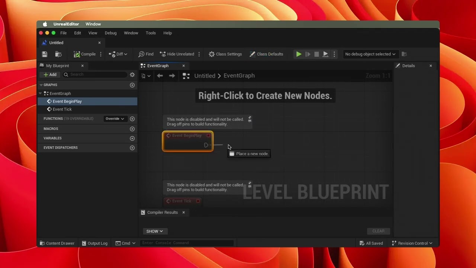The height and width of the screenshot is (268, 476).
Task: Click the Event Tick node header
Action: point(182,201)
